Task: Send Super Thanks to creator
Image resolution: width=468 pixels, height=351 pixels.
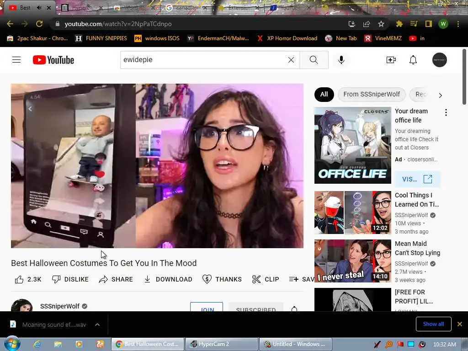Action: [222, 279]
